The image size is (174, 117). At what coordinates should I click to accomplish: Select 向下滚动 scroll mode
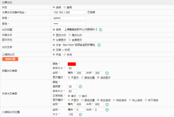146,100
